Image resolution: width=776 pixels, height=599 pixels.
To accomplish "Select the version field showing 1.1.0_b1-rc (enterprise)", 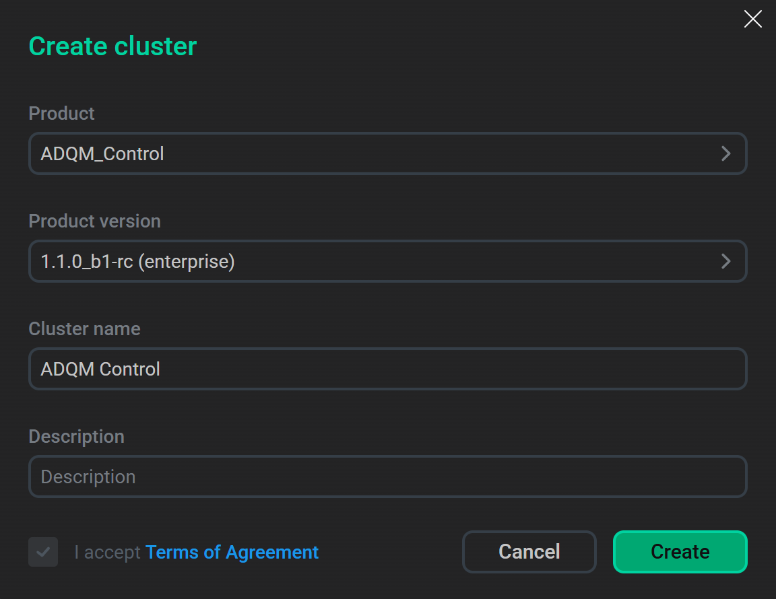I will (387, 261).
